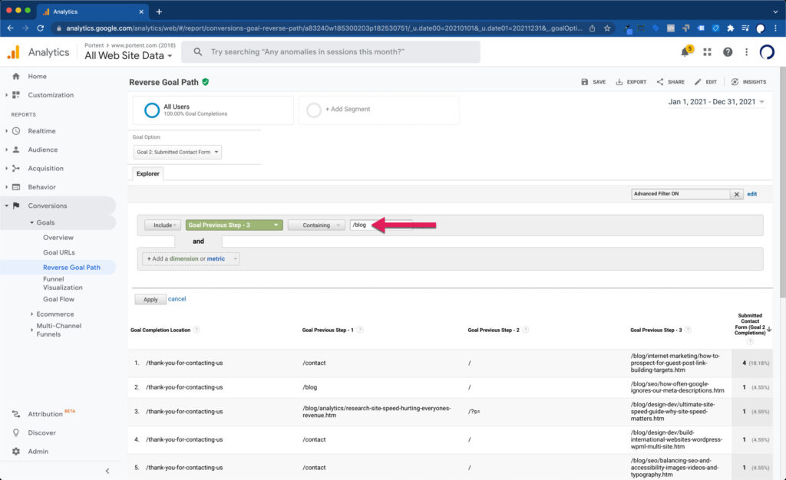
Task: Open the Goal Option dropdown
Action: tap(177, 152)
